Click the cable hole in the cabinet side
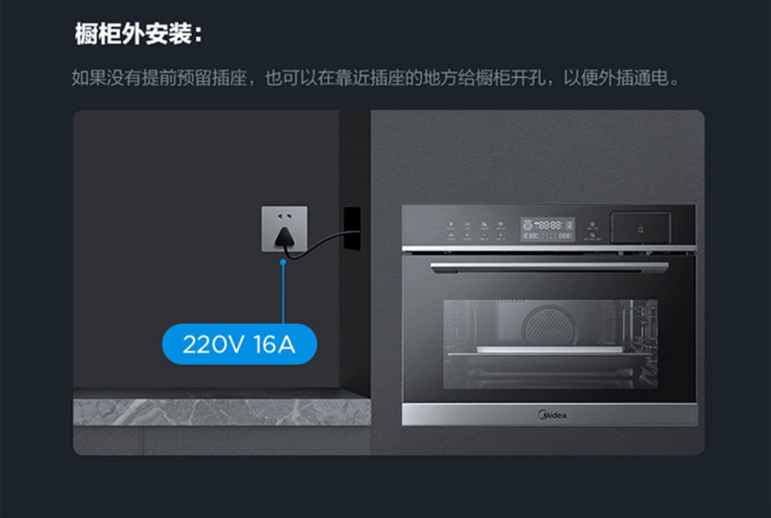 coord(352,229)
